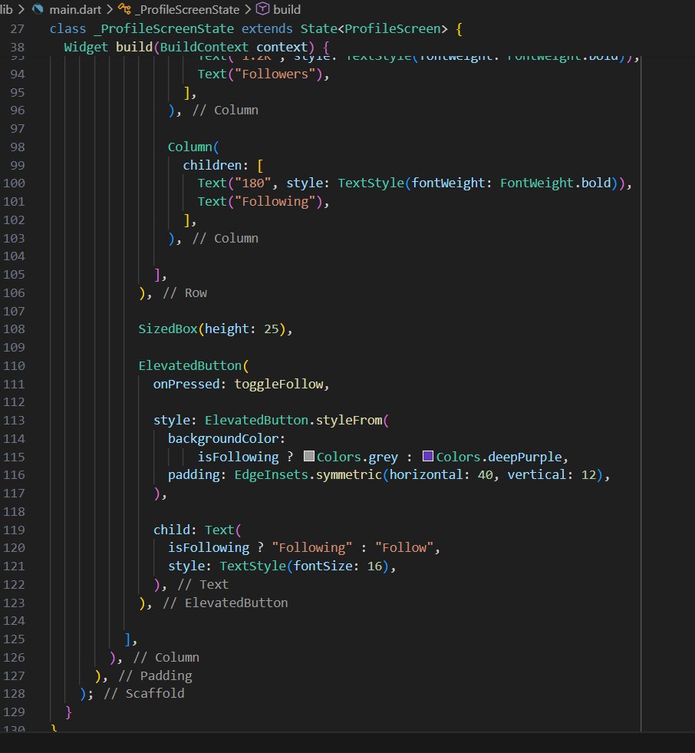Click fontSize on line 121

click(323, 566)
